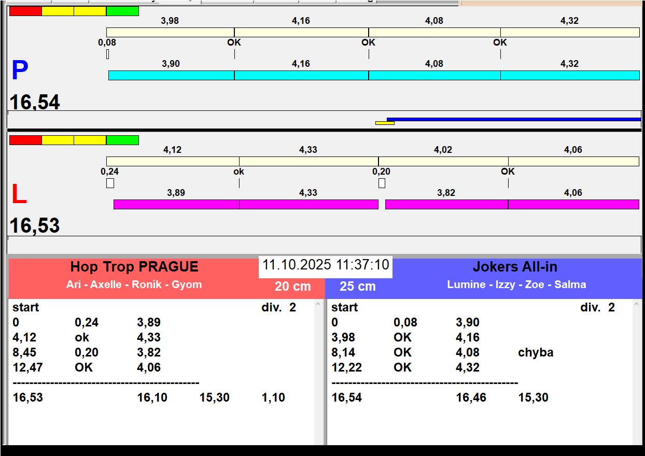
Task: Toggle the fault box under 0,24 in lane L
Action: click(110, 183)
